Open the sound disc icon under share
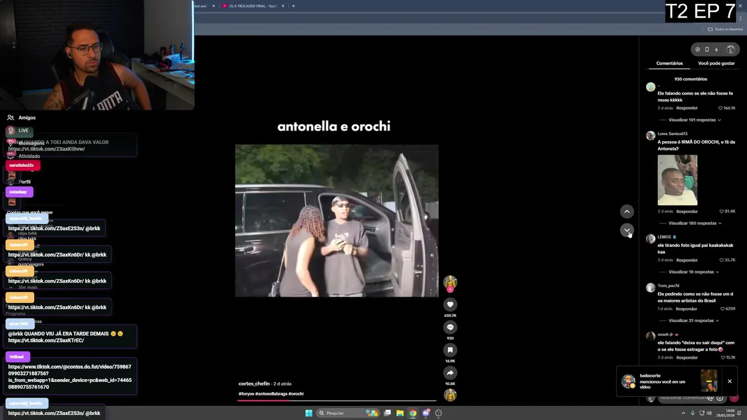The image size is (747, 420). (450, 395)
